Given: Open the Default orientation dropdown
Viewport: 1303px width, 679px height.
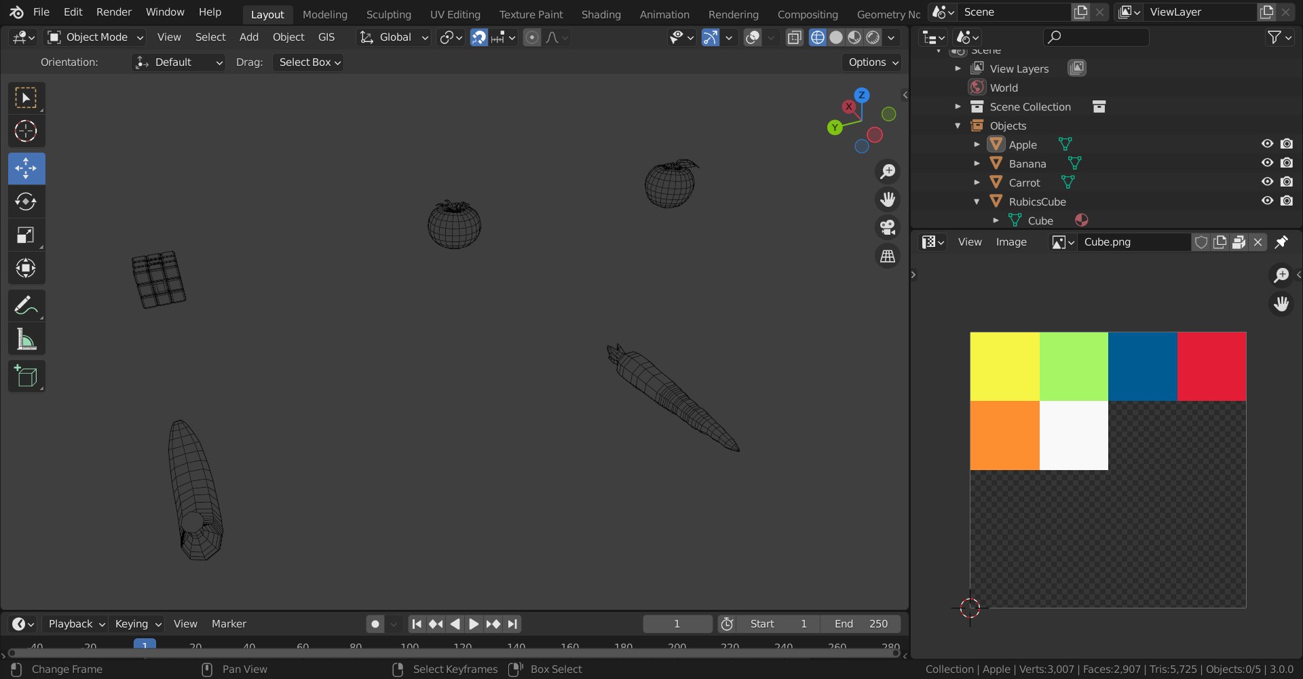Looking at the screenshot, I should pyautogui.click(x=178, y=62).
